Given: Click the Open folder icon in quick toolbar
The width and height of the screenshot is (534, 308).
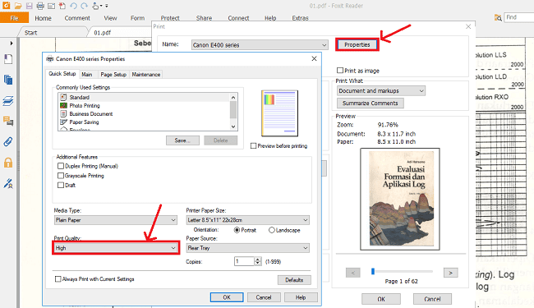Looking at the screenshot, I should coord(18,6).
